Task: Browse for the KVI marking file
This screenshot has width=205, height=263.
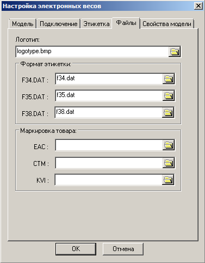Action: [168, 179]
